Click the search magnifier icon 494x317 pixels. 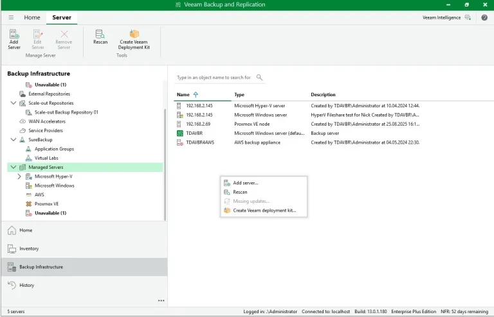pyautogui.click(x=259, y=77)
